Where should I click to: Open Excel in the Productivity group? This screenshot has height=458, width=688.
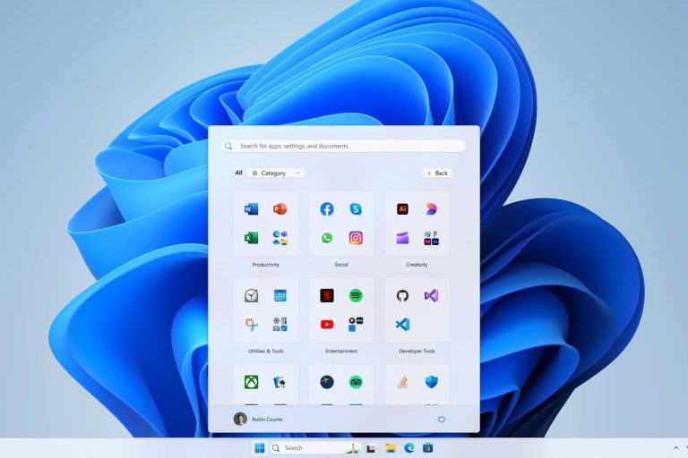(x=251, y=238)
